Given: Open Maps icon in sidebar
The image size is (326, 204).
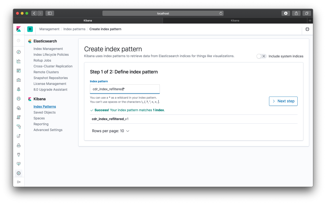Looking at the screenshot, I should 19,89.
